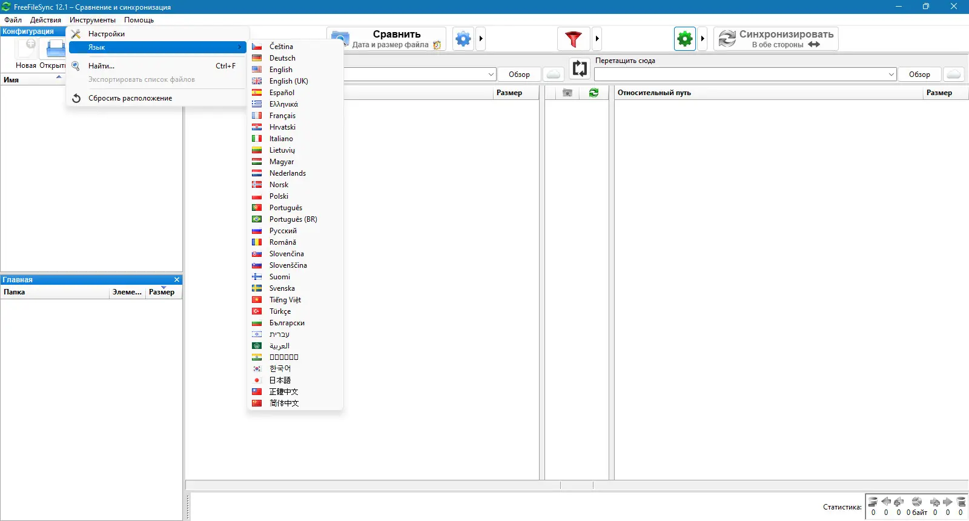This screenshot has width=969, height=521.
Task: Choose Tiếng Việt language
Action: pyautogui.click(x=295, y=300)
